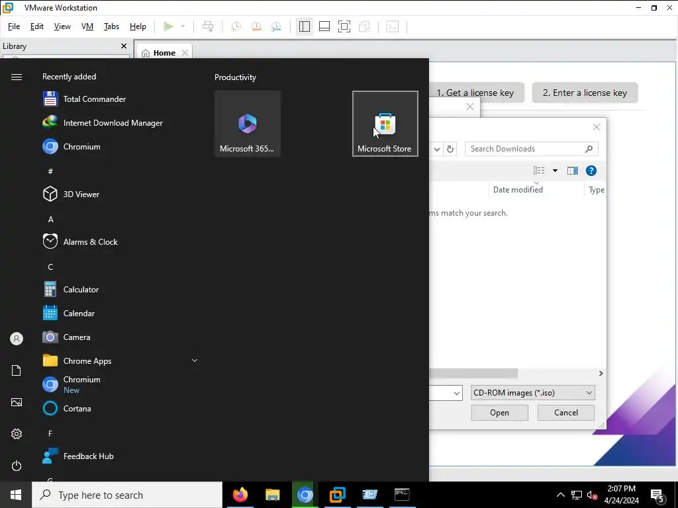Switch to VMware Workstation taskbar icon
The height and width of the screenshot is (508, 678).
coord(337,495)
